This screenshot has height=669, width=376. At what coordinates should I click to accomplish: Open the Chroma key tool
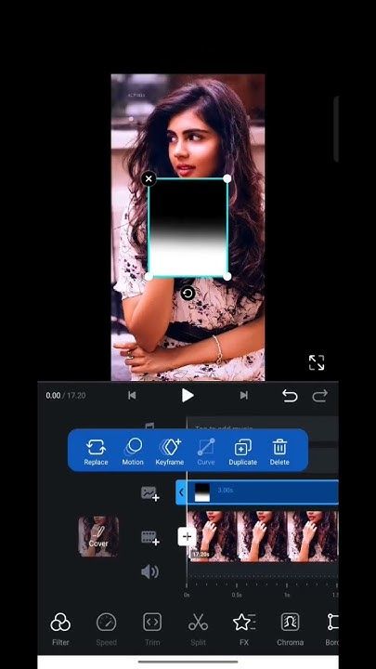(290, 629)
